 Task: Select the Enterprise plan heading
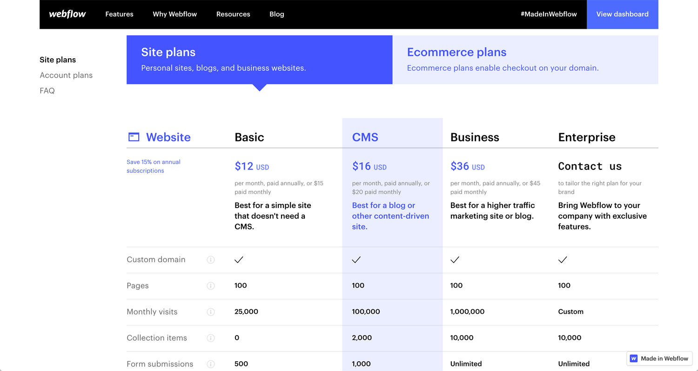[x=587, y=137]
